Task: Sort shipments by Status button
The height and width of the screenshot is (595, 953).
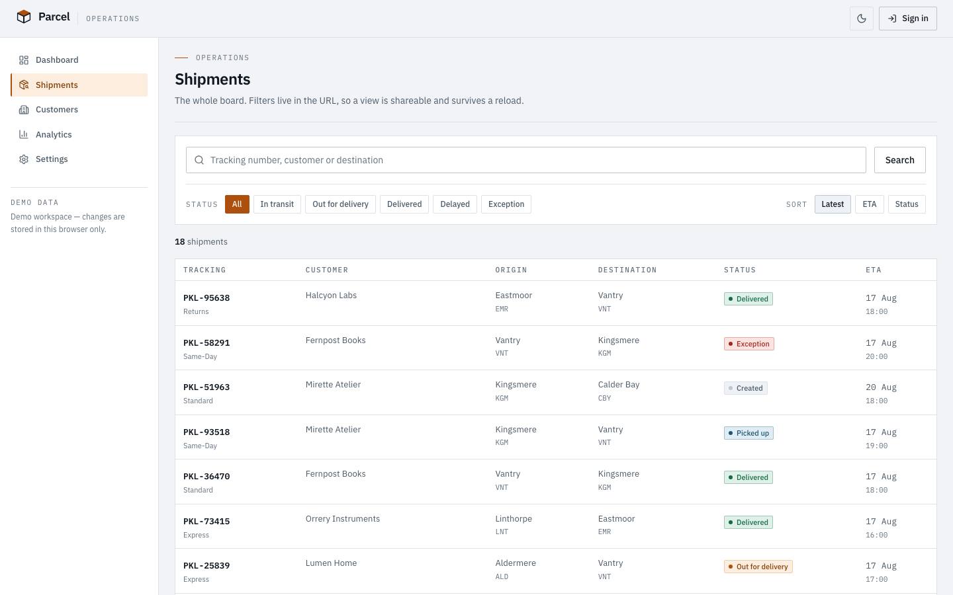Action: point(907,204)
